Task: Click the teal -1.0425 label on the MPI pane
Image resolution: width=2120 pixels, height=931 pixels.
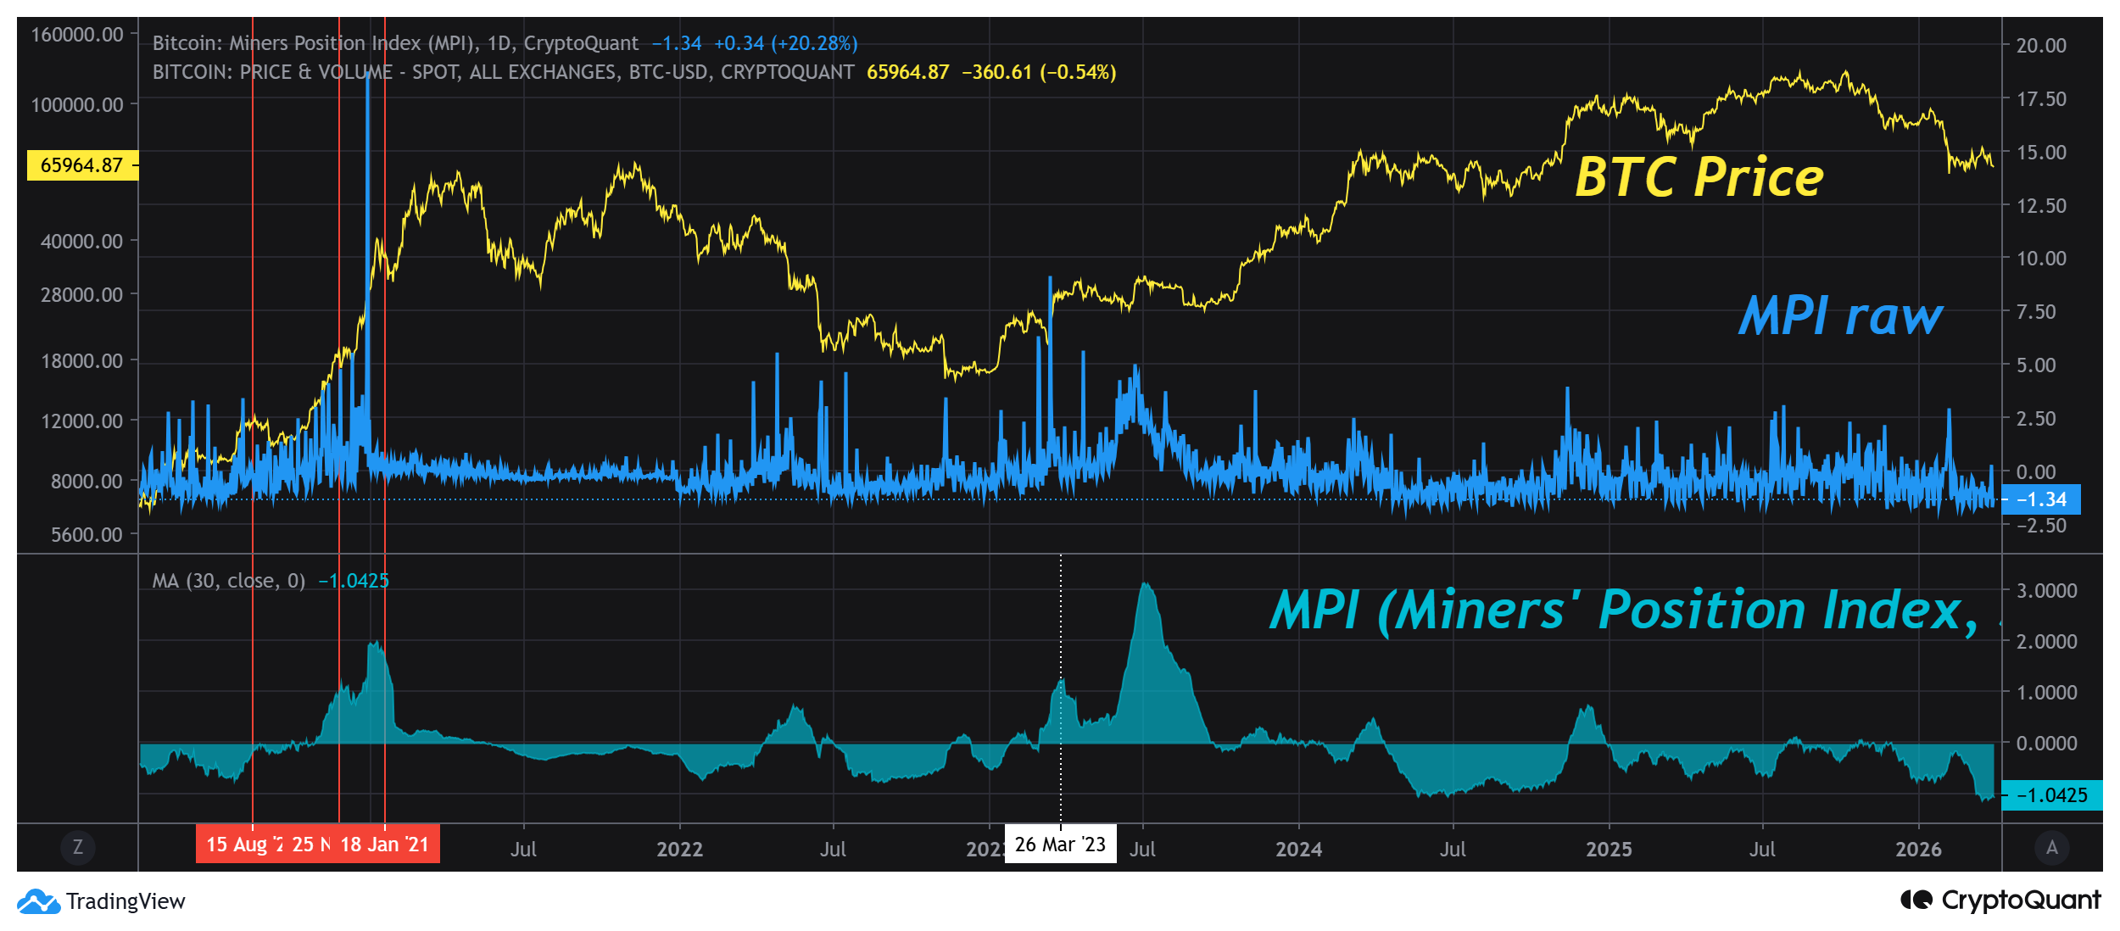Action: coord(2062,797)
